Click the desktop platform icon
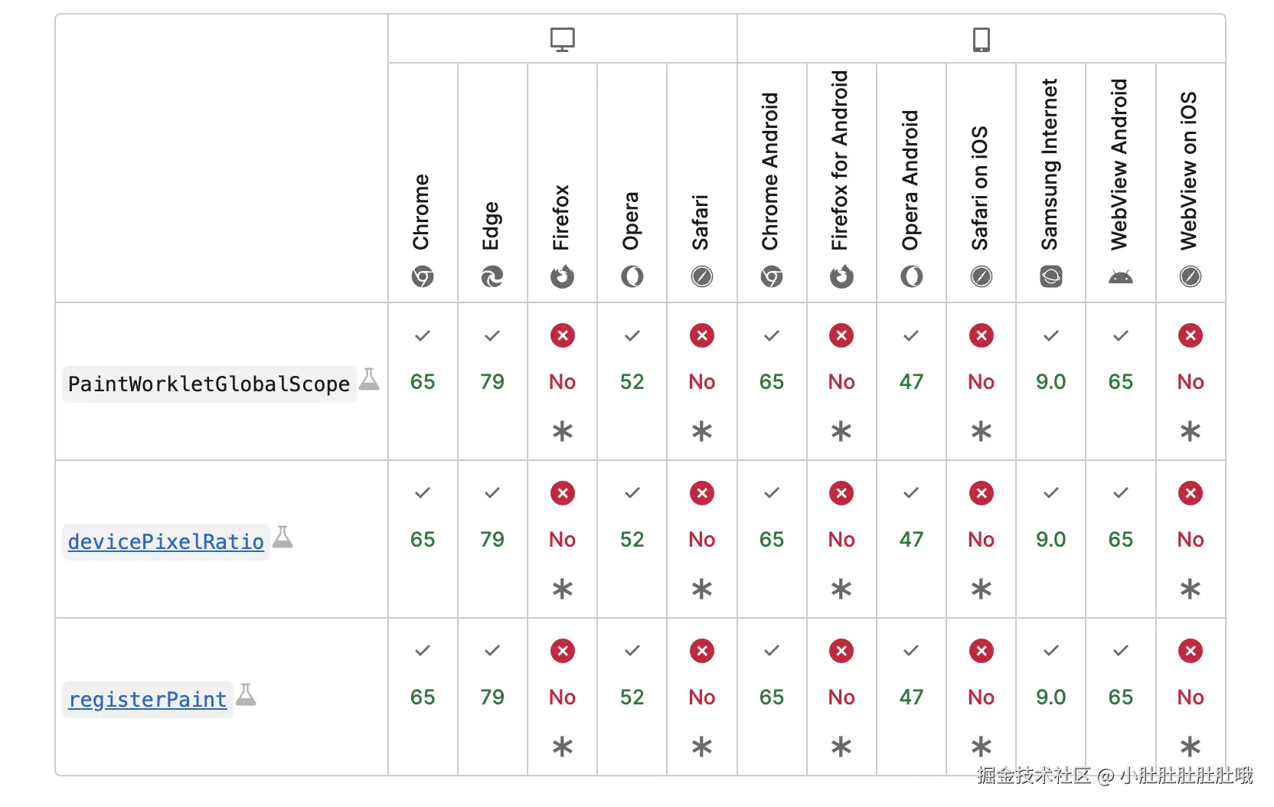 [562, 39]
